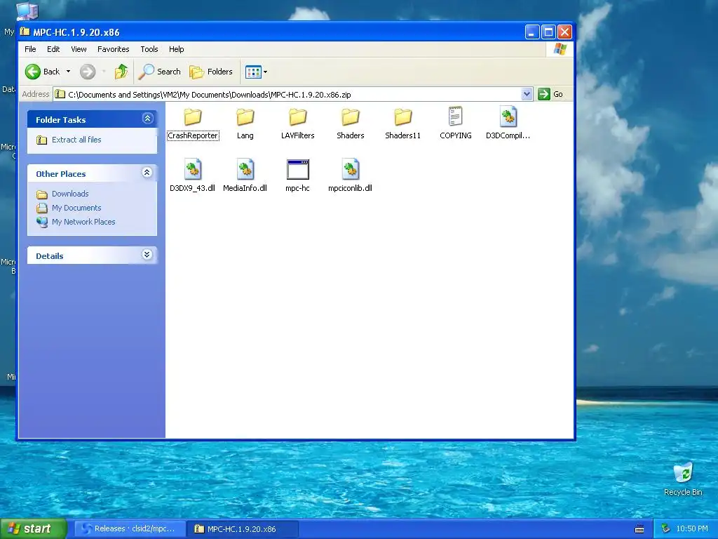The width and height of the screenshot is (718, 539).
Task: Click the green Back arrow icon
Action: [x=32, y=72]
